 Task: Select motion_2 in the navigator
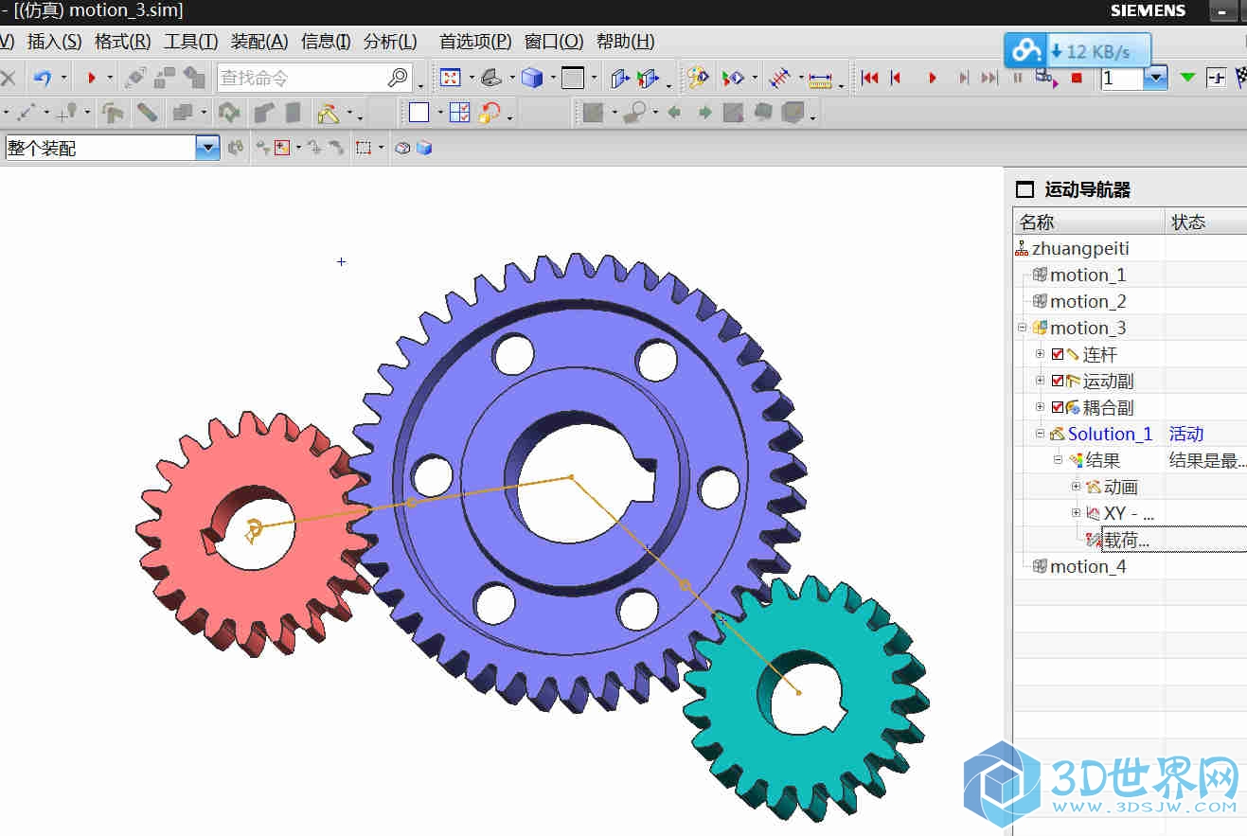coord(1088,301)
